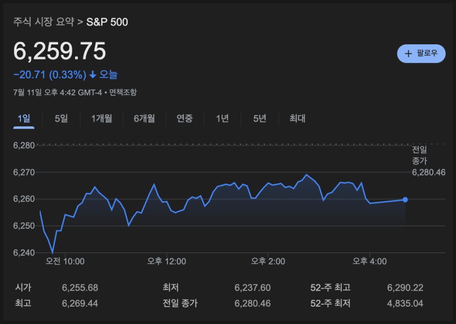Click the 52-주 최고 value 6,290.22
This screenshot has height=324, width=456.
[x=405, y=288]
